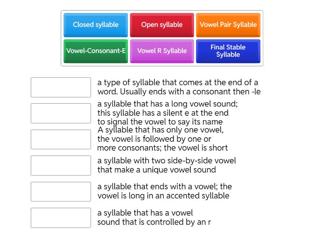
Task: Click the answer box beside the -le definition
Action: tap(61, 87)
